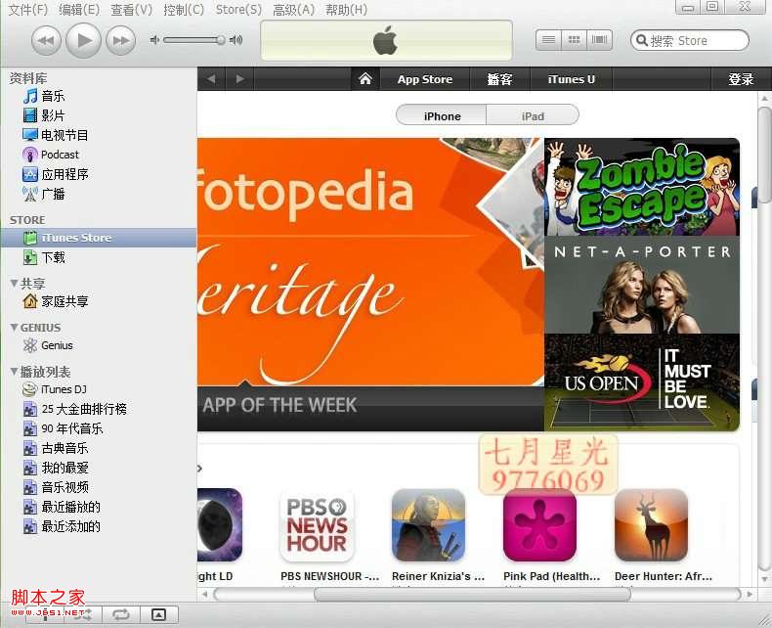Open the iTunes U tab
The width and height of the screenshot is (772, 628).
(571, 79)
